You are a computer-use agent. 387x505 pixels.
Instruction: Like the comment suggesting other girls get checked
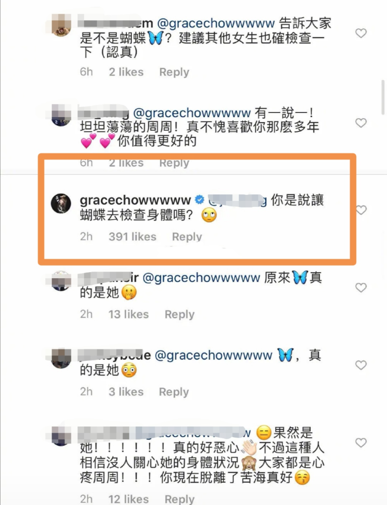[361, 33]
